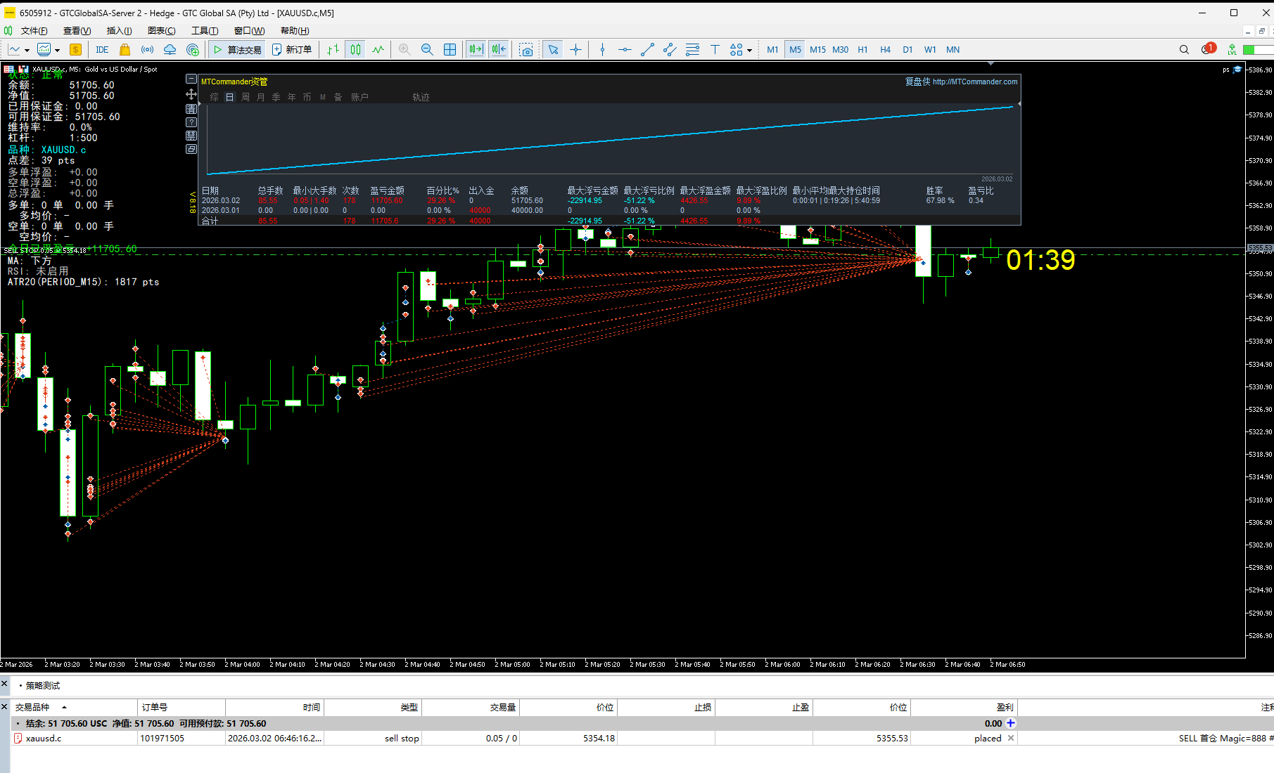The width and height of the screenshot is (1274, 773).
Task: Toggle chart shift from right edge
Action: point(499,49)
